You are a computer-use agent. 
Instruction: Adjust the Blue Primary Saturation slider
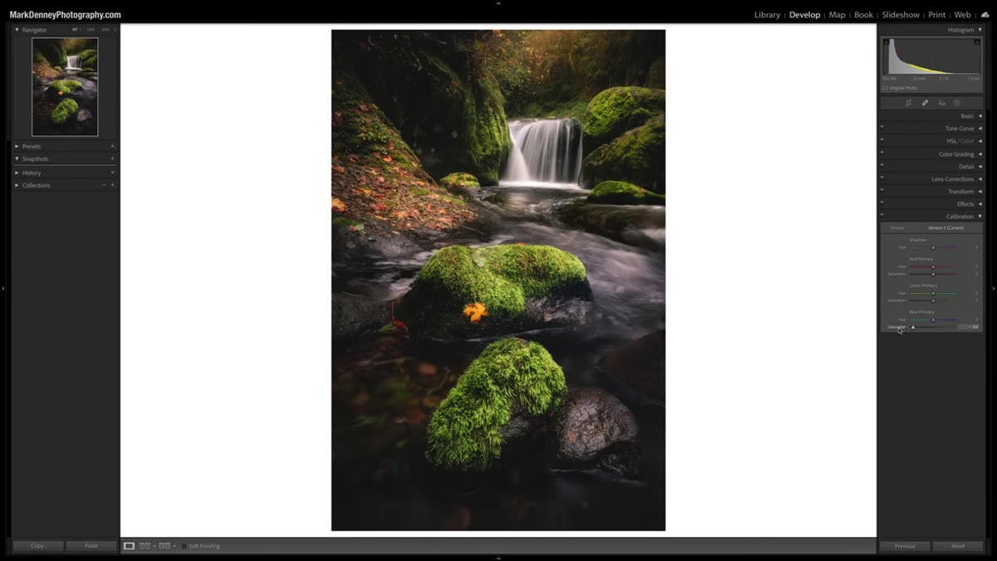(x=933, y=327)
